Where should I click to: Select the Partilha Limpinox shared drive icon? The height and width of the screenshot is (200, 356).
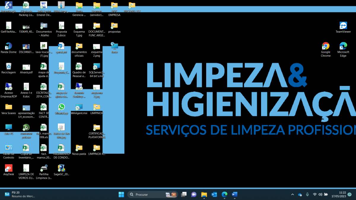(44, 172)
